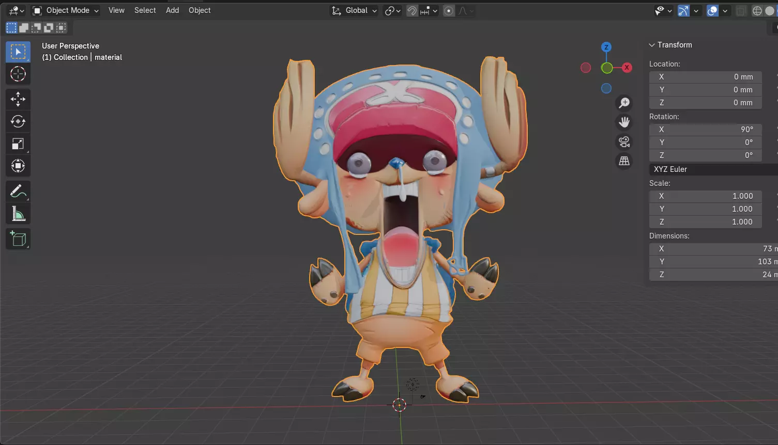Click the Location Z value field
The height and width of the screenshot is (445, 778).
706,103
